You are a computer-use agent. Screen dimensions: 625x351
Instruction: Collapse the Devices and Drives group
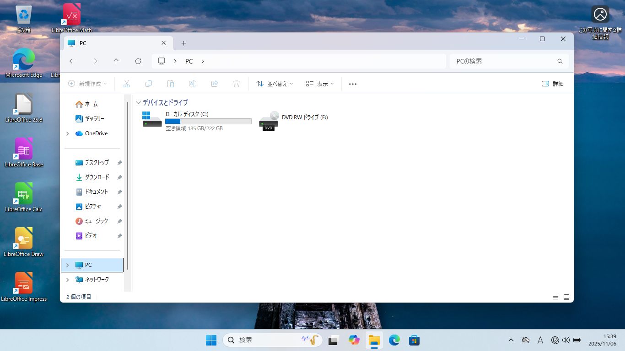tap(138, 103)
